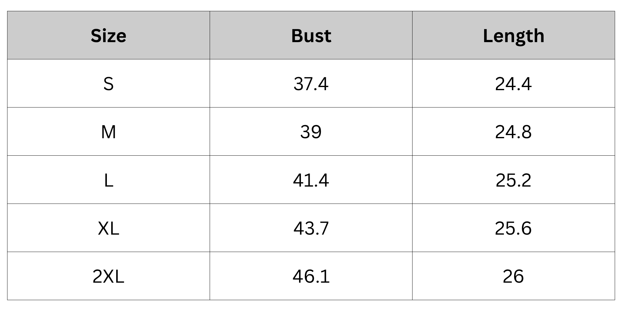Click the Bust column header
Viewport: 625px width, 312px height.
pos(311,35)
